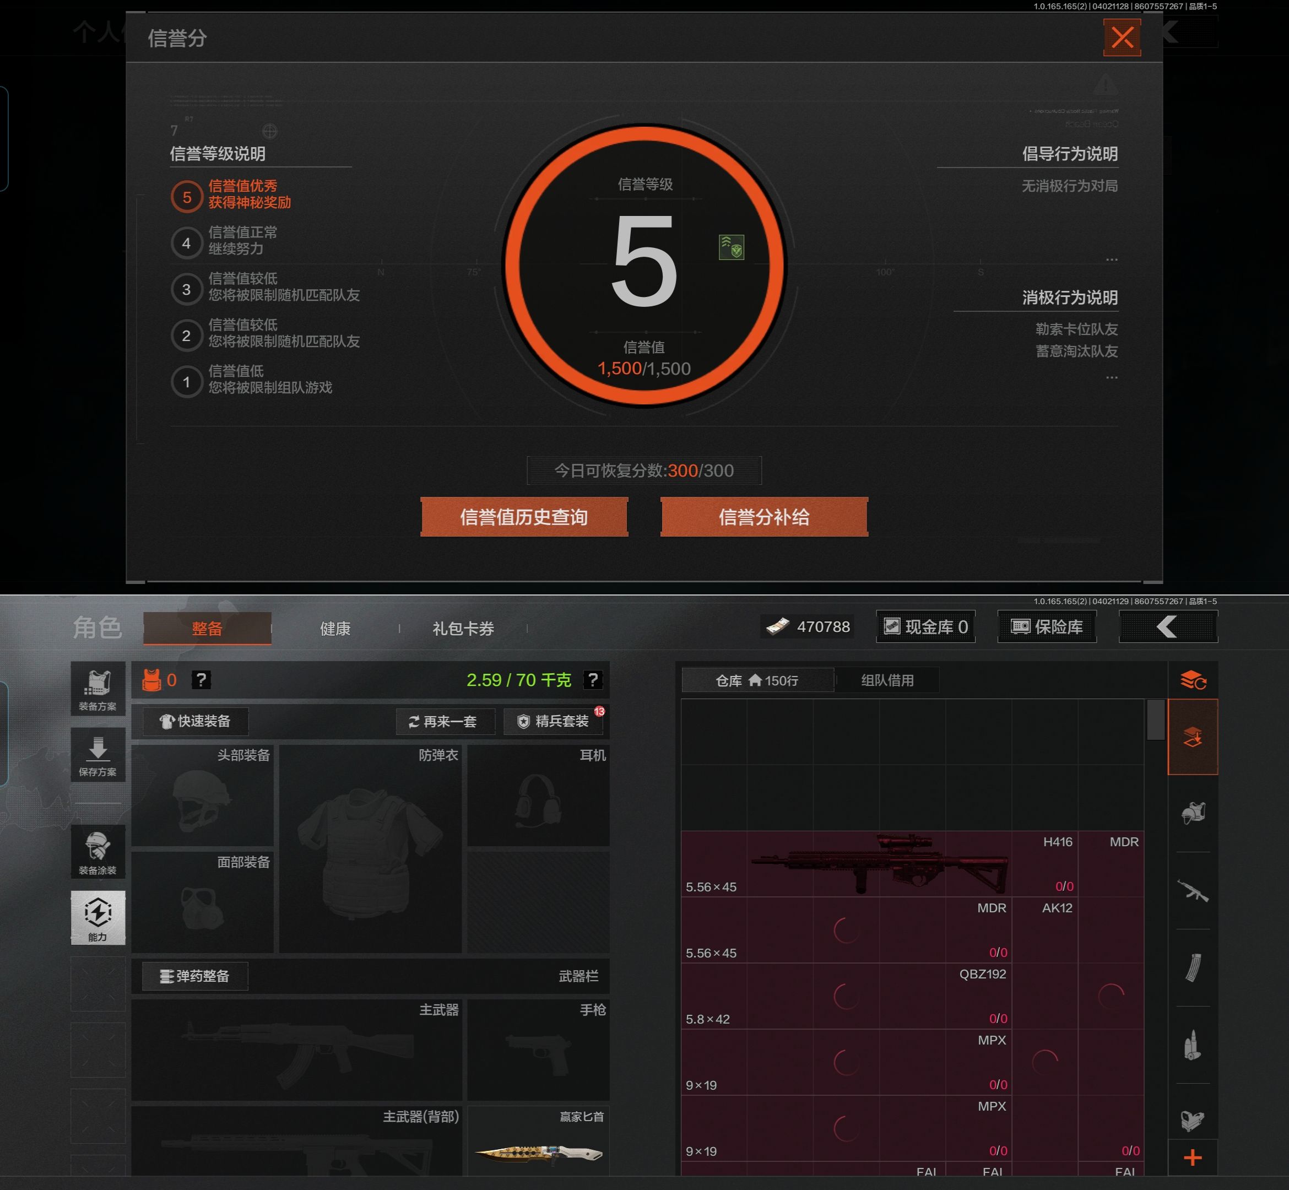This screenshot has width=1289, height=1190.
Task: Filter warehouse by magazine icon
Action: 1193,967
